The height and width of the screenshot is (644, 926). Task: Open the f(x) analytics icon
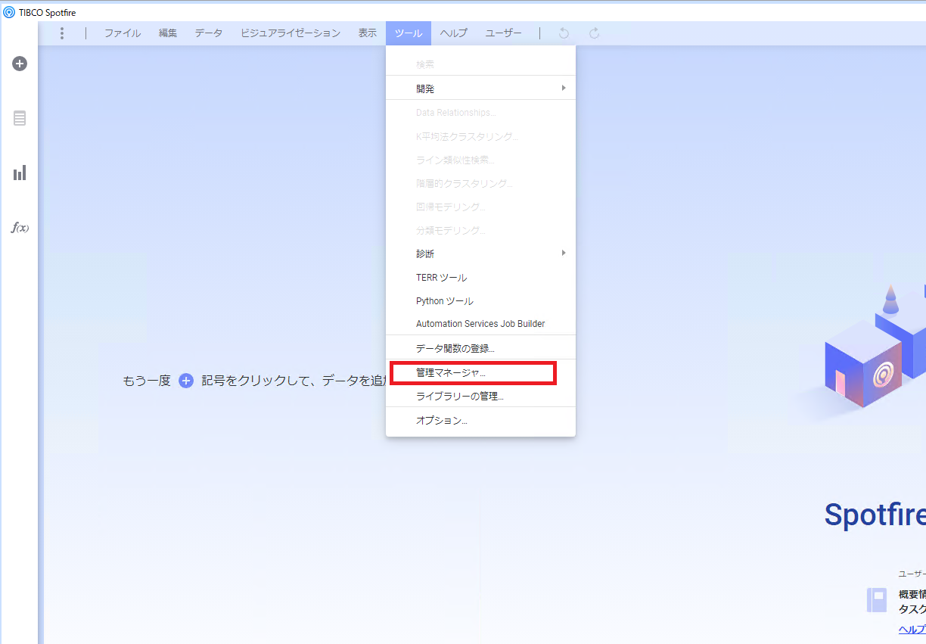20,227
